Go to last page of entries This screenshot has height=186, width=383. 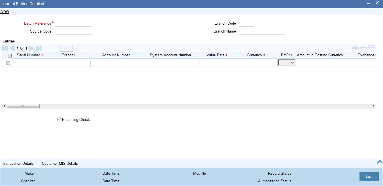(x=39, y=48)
